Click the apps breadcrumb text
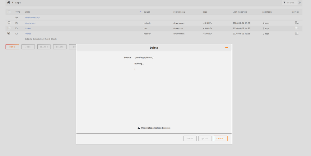This screenshot has height=156, width=311. point(18,2)
